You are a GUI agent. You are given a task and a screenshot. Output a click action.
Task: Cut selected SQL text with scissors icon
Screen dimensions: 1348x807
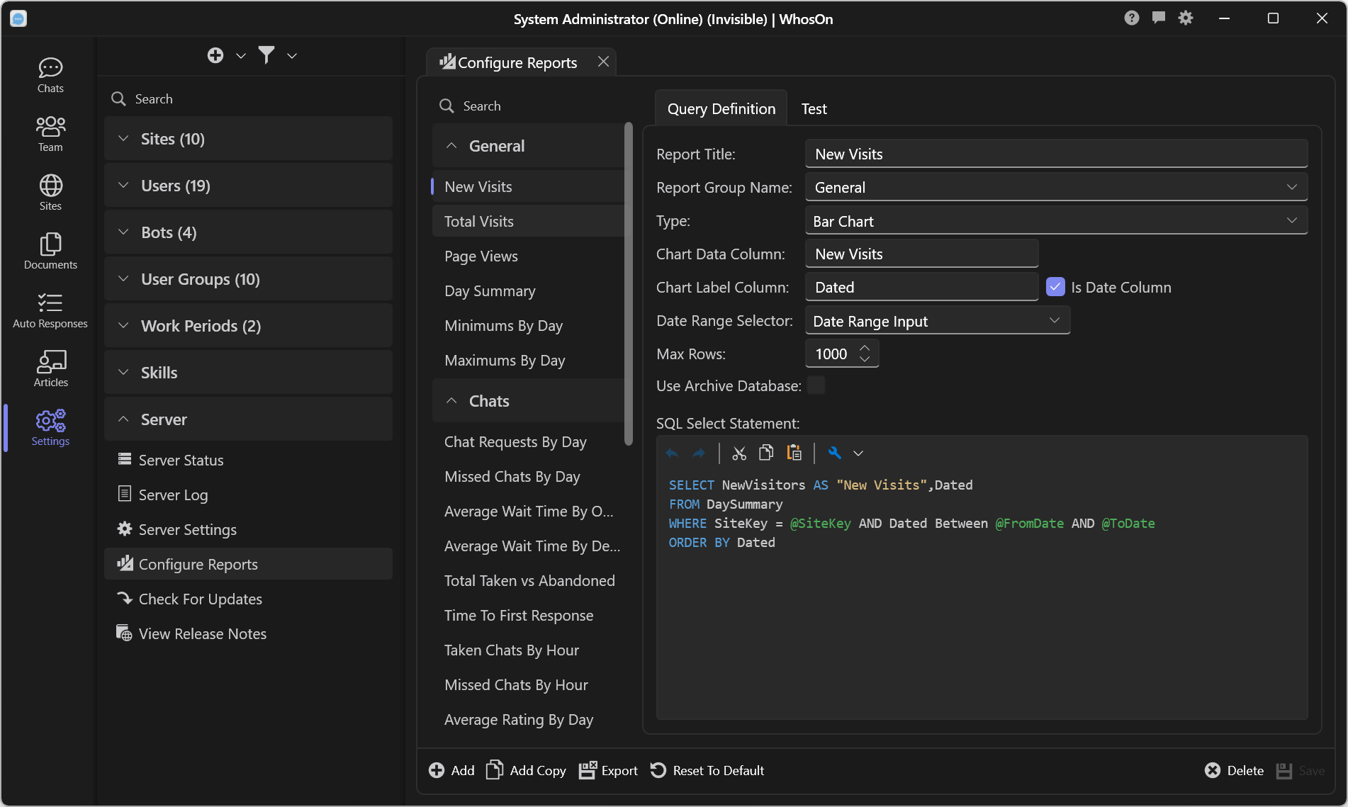pos(739,453)
